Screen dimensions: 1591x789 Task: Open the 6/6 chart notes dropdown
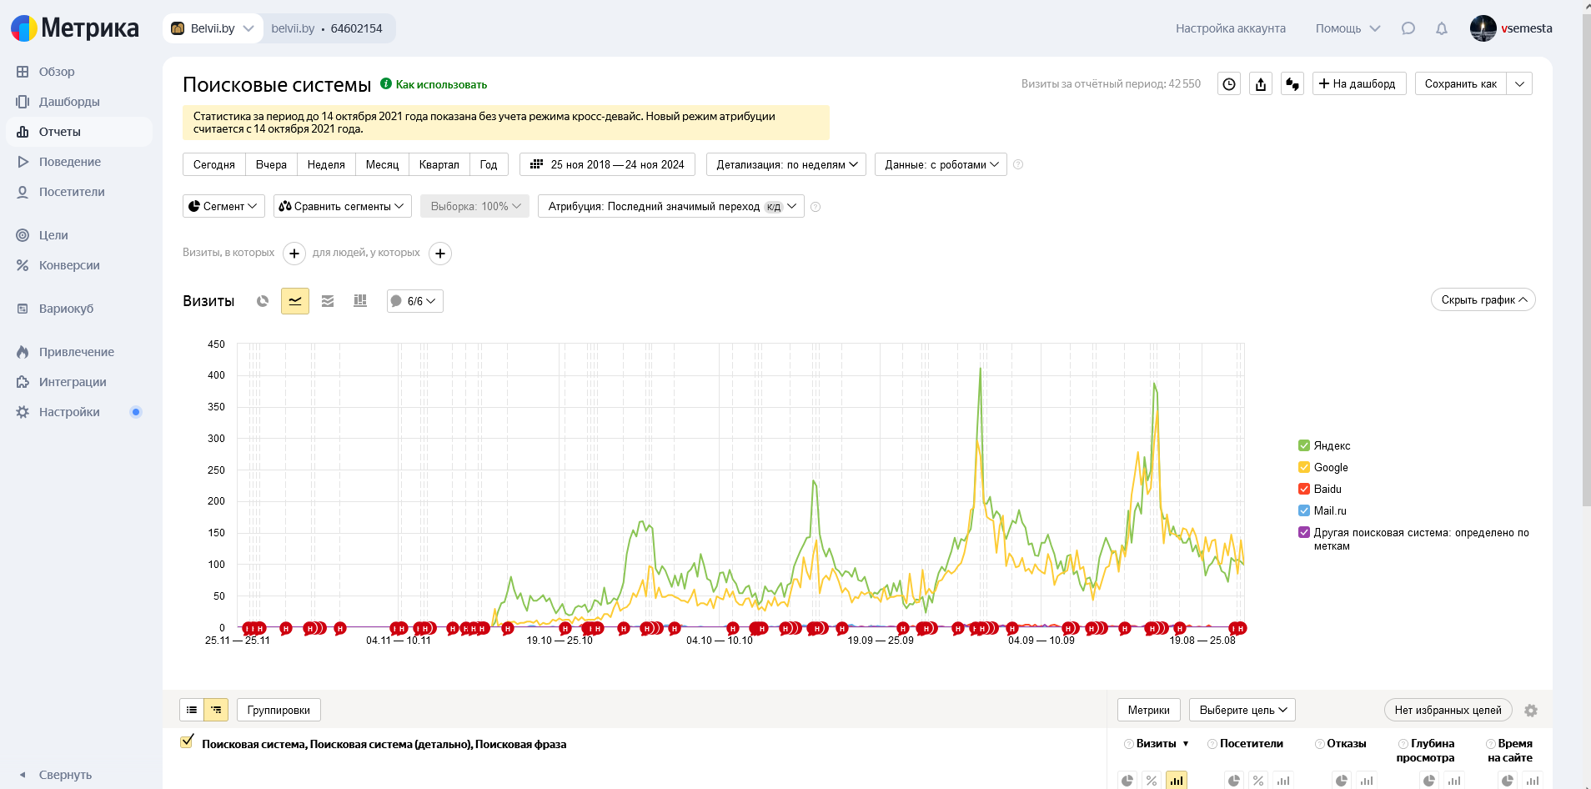point(414,301)
